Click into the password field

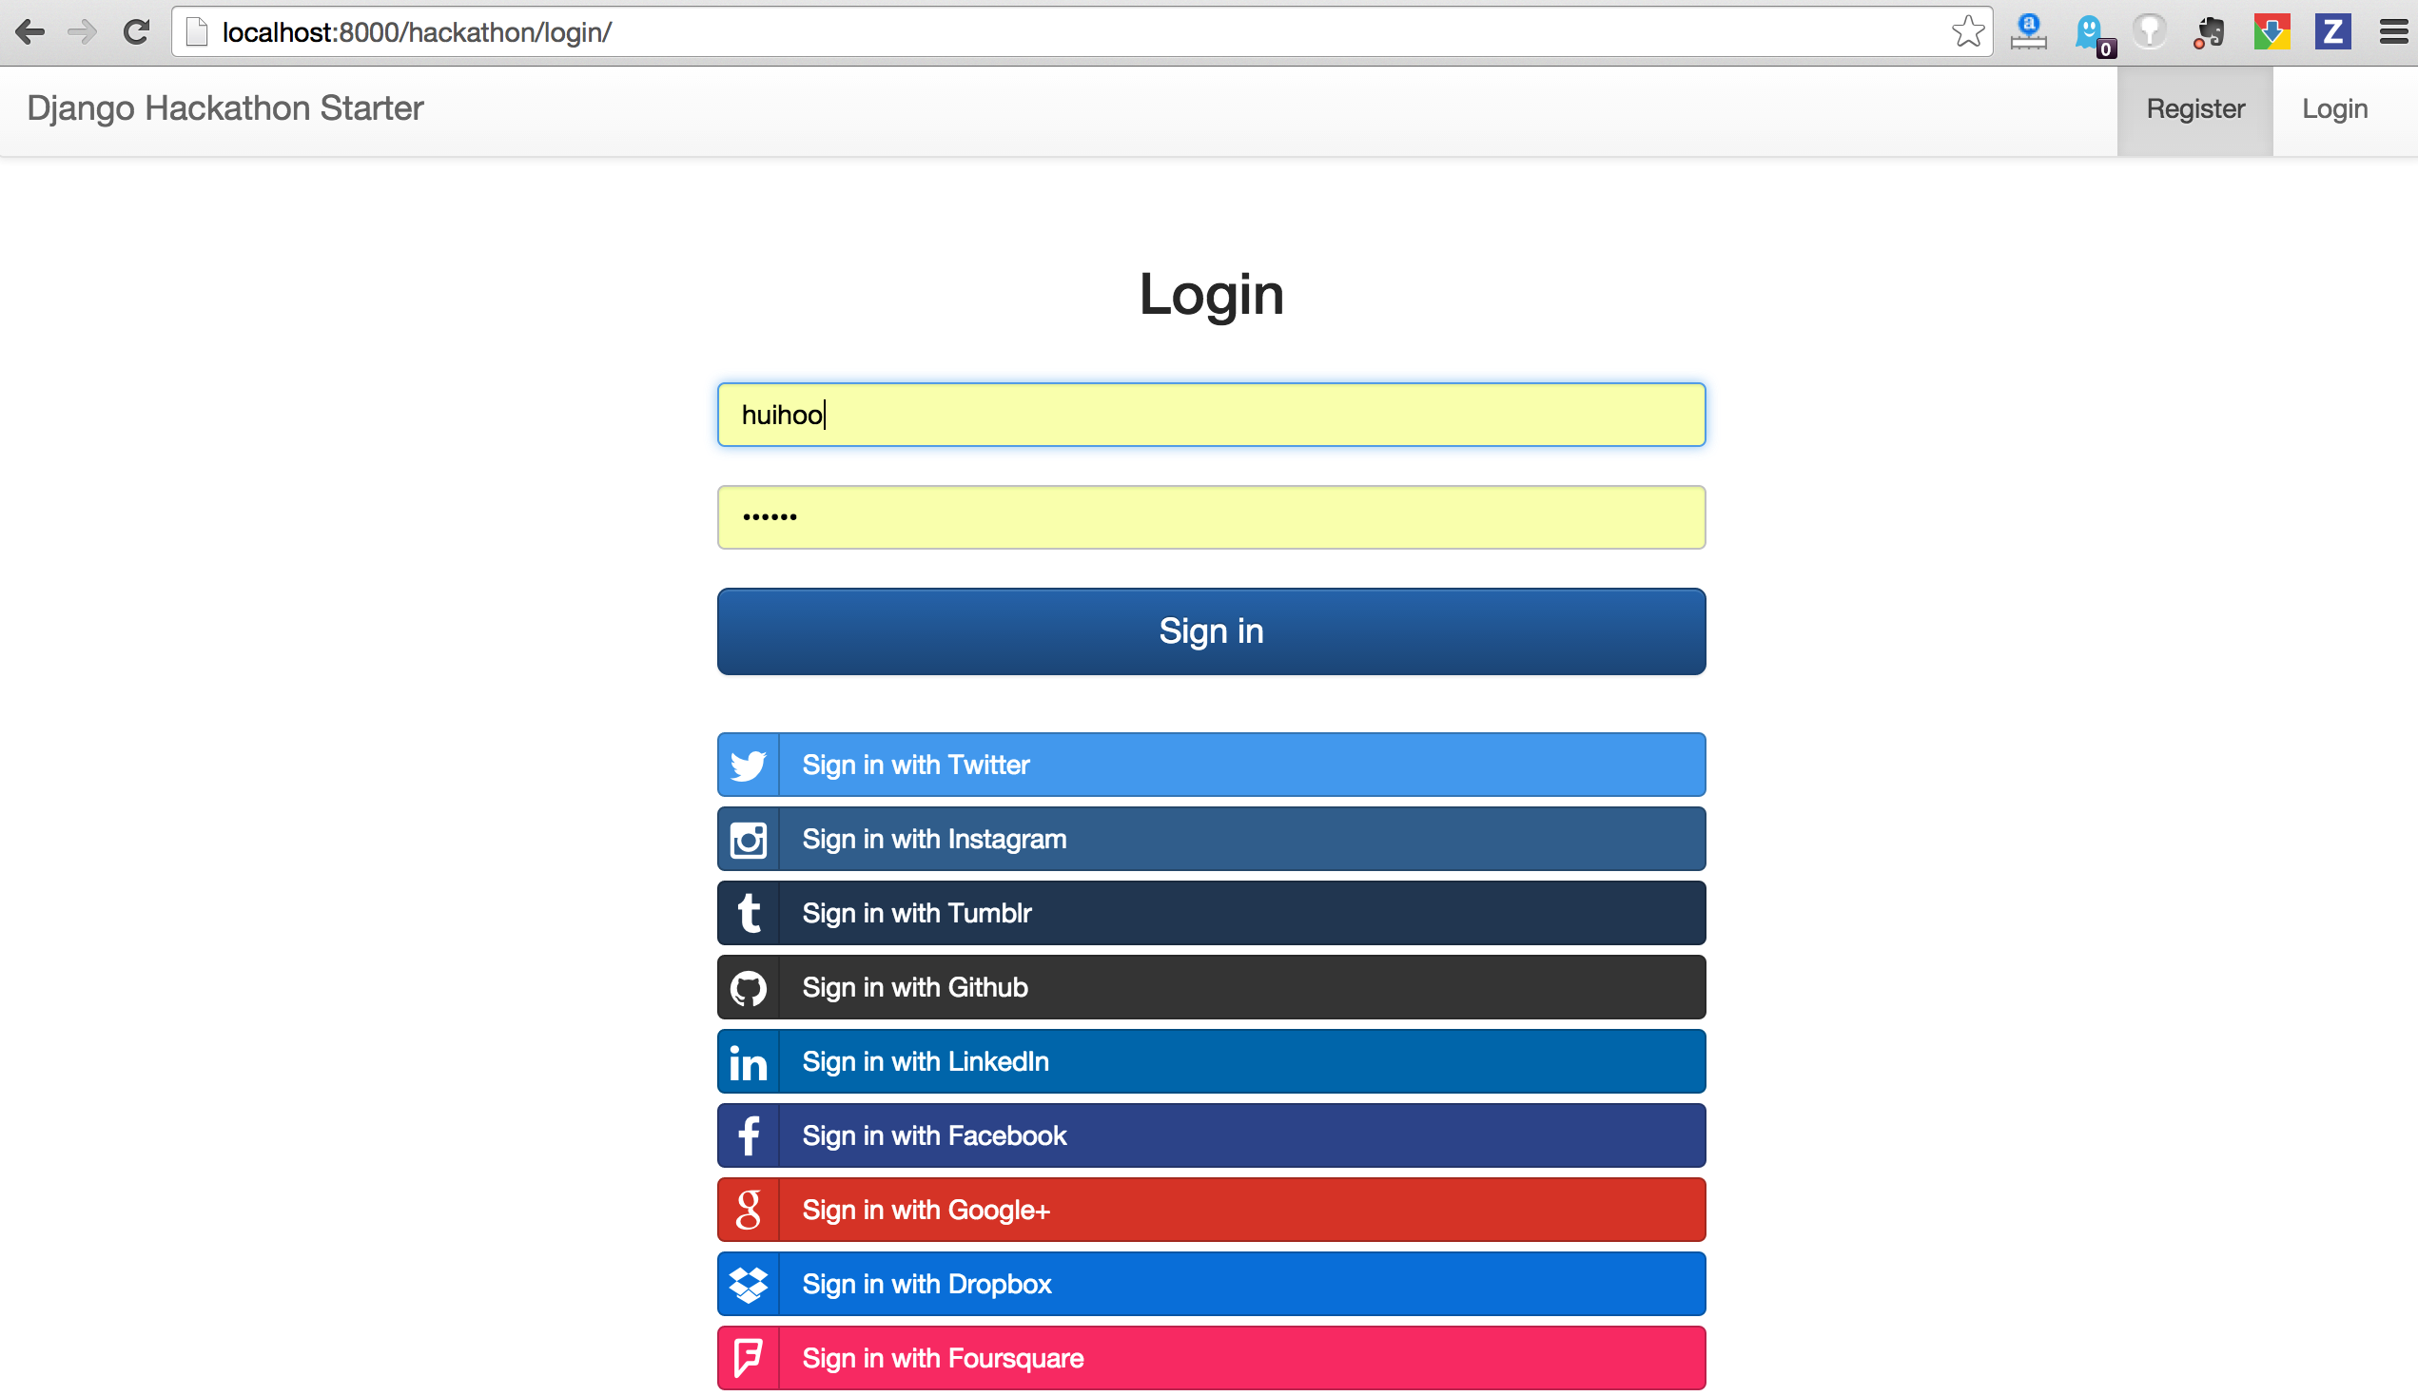(1210, 516)
